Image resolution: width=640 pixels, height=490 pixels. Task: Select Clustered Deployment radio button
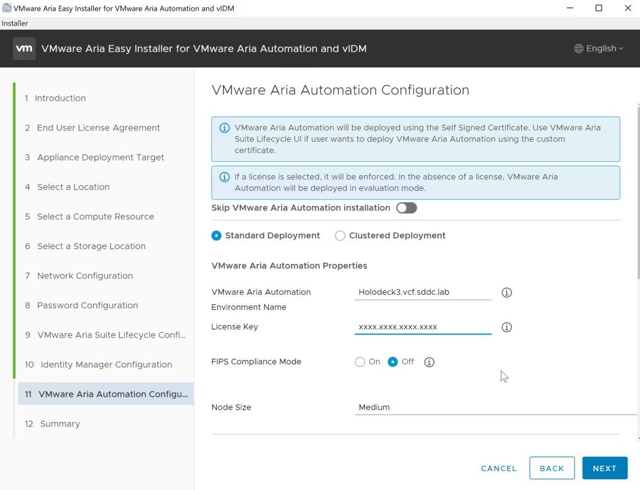[340, 236]
